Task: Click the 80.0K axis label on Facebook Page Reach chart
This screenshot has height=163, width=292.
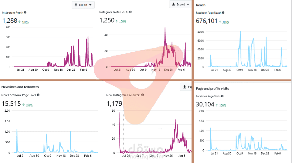Action: click(201, 32)
